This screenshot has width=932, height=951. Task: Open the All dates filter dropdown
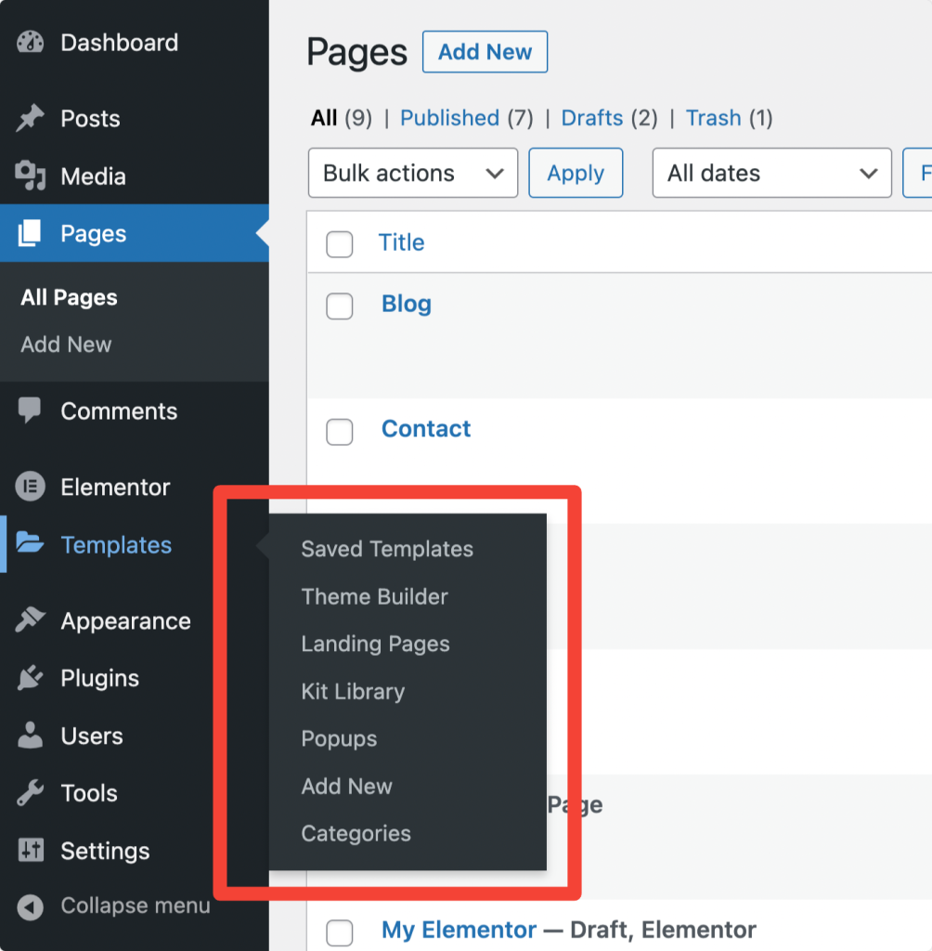tap(772, 173)
